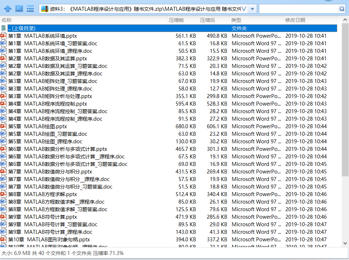Viewport: 349px width, 260px height.
Task: Open the address bar history dropdown arrow
Action: pos(253,9)
